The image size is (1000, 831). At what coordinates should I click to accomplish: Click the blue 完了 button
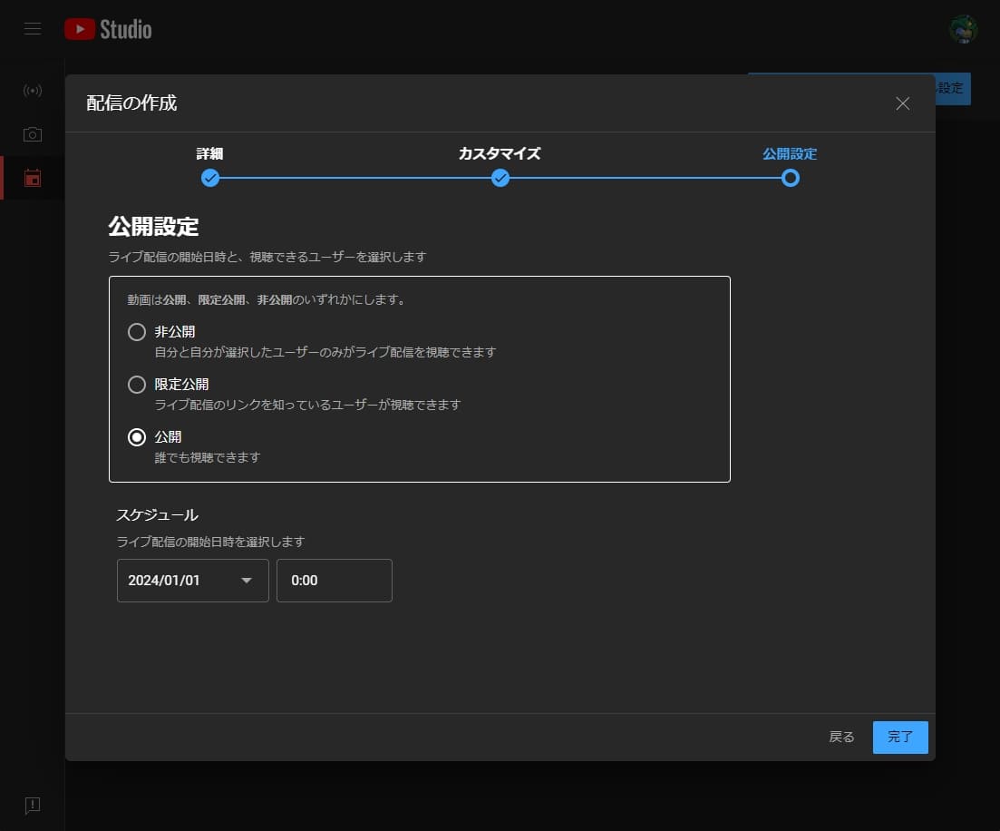pos(900,738)
